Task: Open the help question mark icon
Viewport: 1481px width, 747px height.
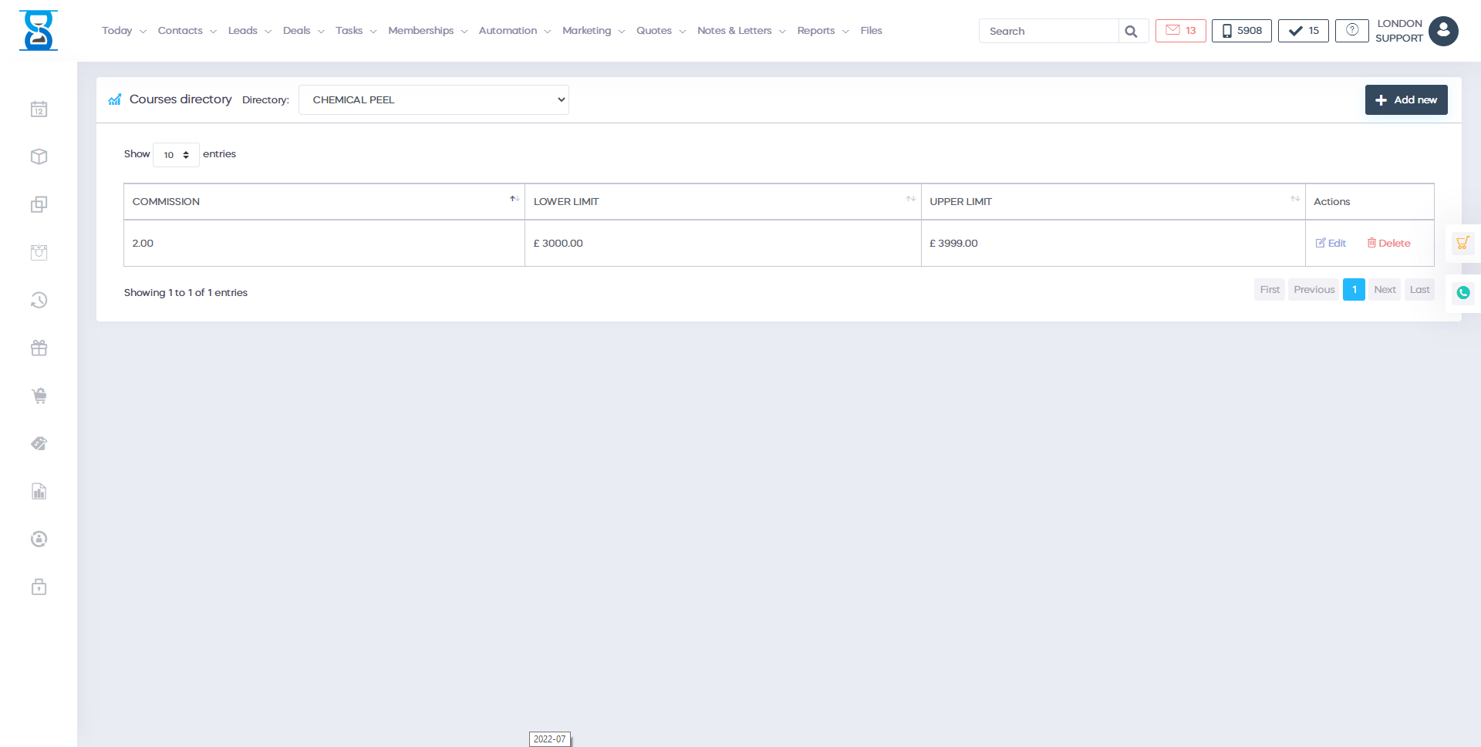Action: [x=1352, y=30]
